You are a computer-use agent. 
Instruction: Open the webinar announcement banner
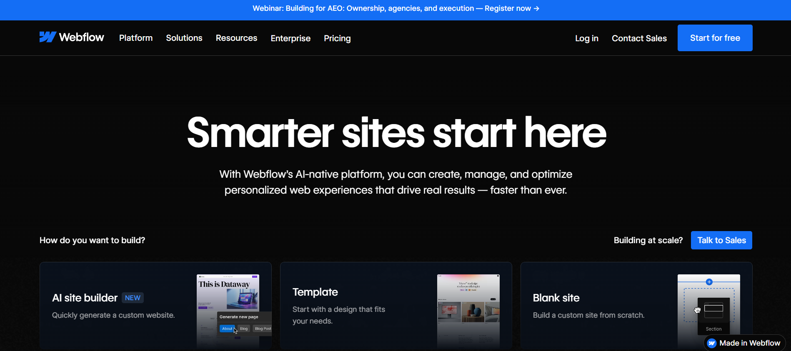tap(392, 8)
